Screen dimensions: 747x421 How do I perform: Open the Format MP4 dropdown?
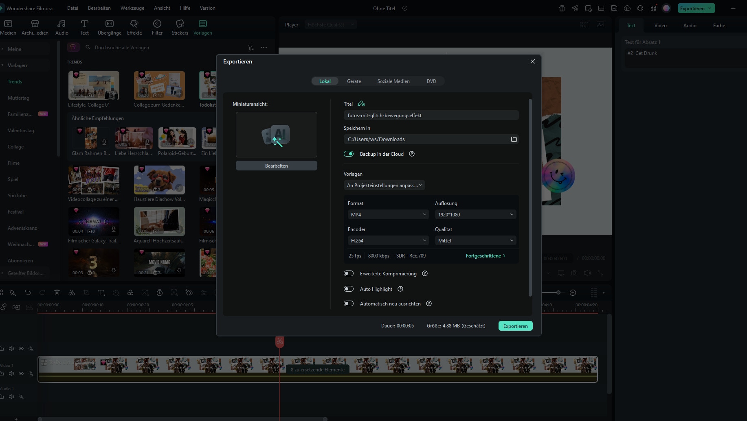pos(388,214)
